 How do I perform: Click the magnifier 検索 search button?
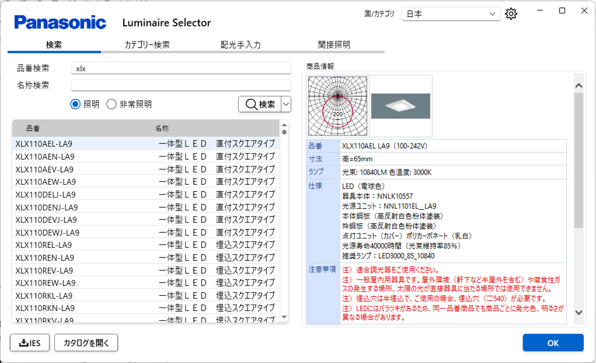[x=260, y=104]
